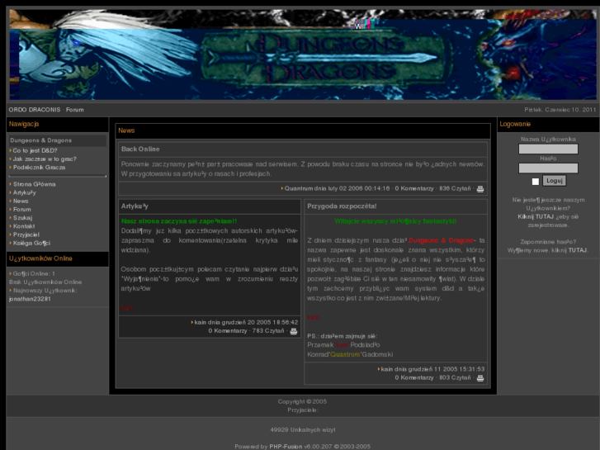Open author Quantrum on the Back Online post

pos(299,188)
